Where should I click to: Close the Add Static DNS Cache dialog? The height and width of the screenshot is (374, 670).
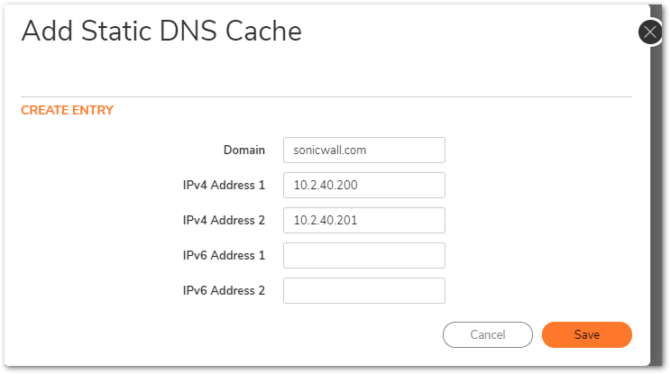tap(650, 32)
